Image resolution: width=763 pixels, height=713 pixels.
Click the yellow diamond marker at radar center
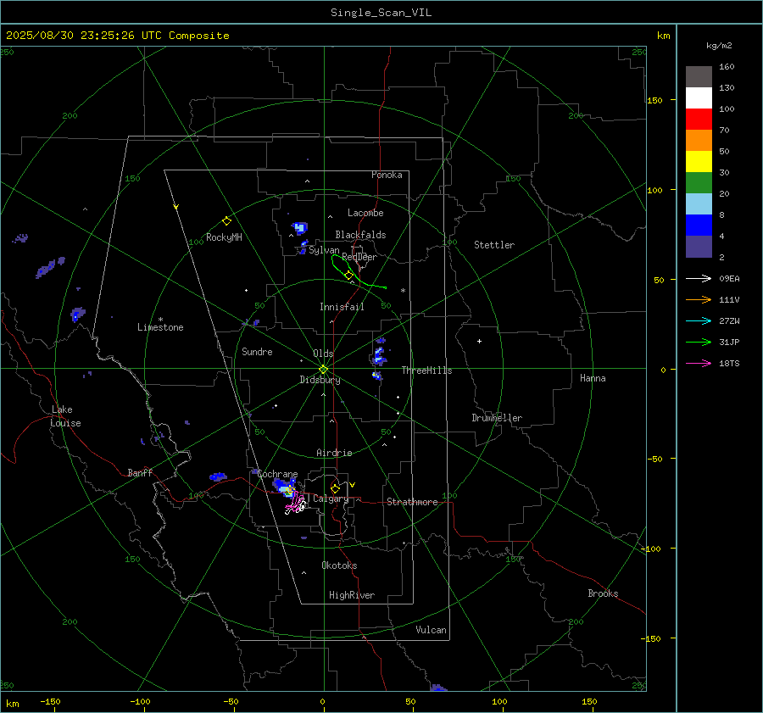click(x=324, y=370)
